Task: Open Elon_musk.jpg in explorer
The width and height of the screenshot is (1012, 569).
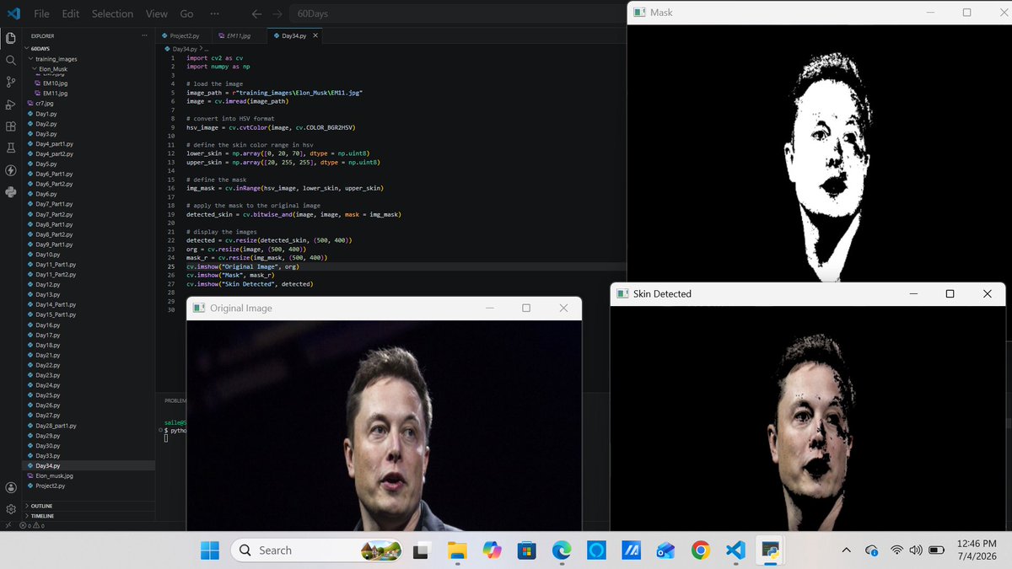Action: [x=54, y=475]
